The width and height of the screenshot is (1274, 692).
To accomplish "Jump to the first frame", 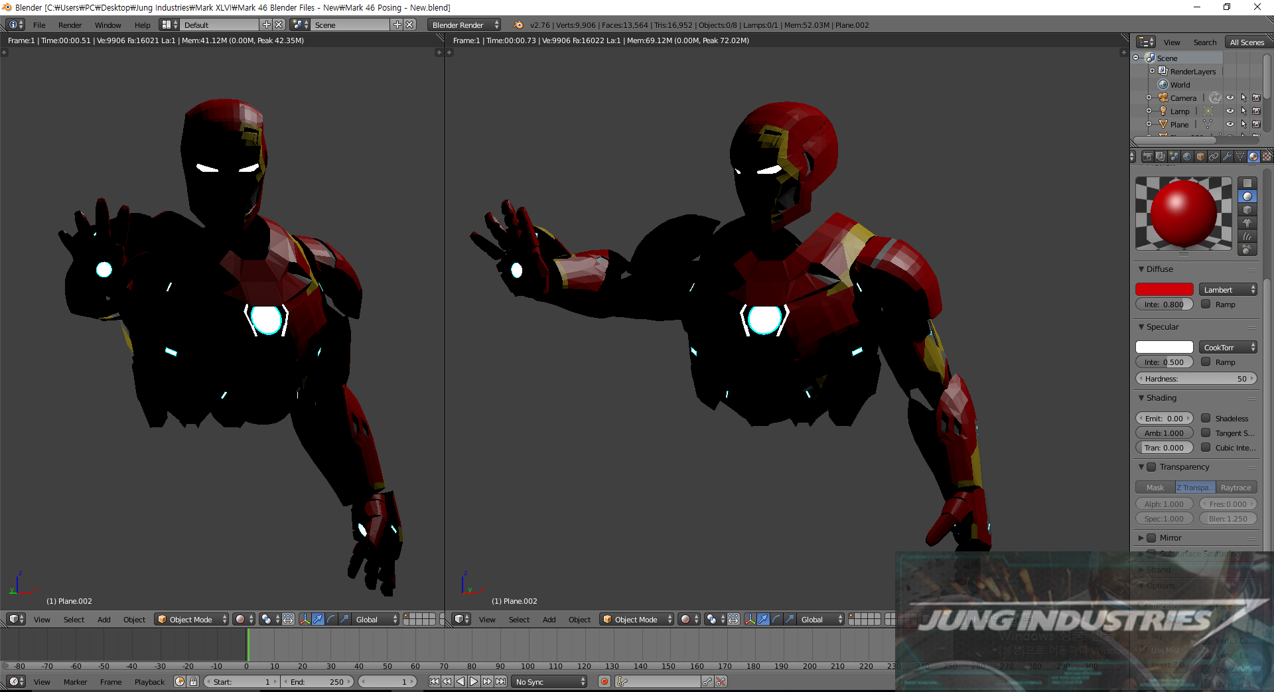I will pyautogui.click(x=434, y=681).
